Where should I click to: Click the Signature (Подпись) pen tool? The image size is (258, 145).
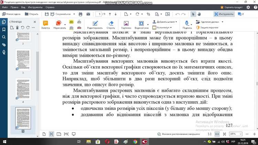point(187,25)
